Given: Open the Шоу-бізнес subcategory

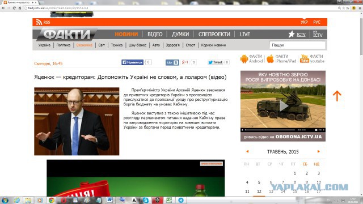Looking at the screenshot, I should coord(137,45).
